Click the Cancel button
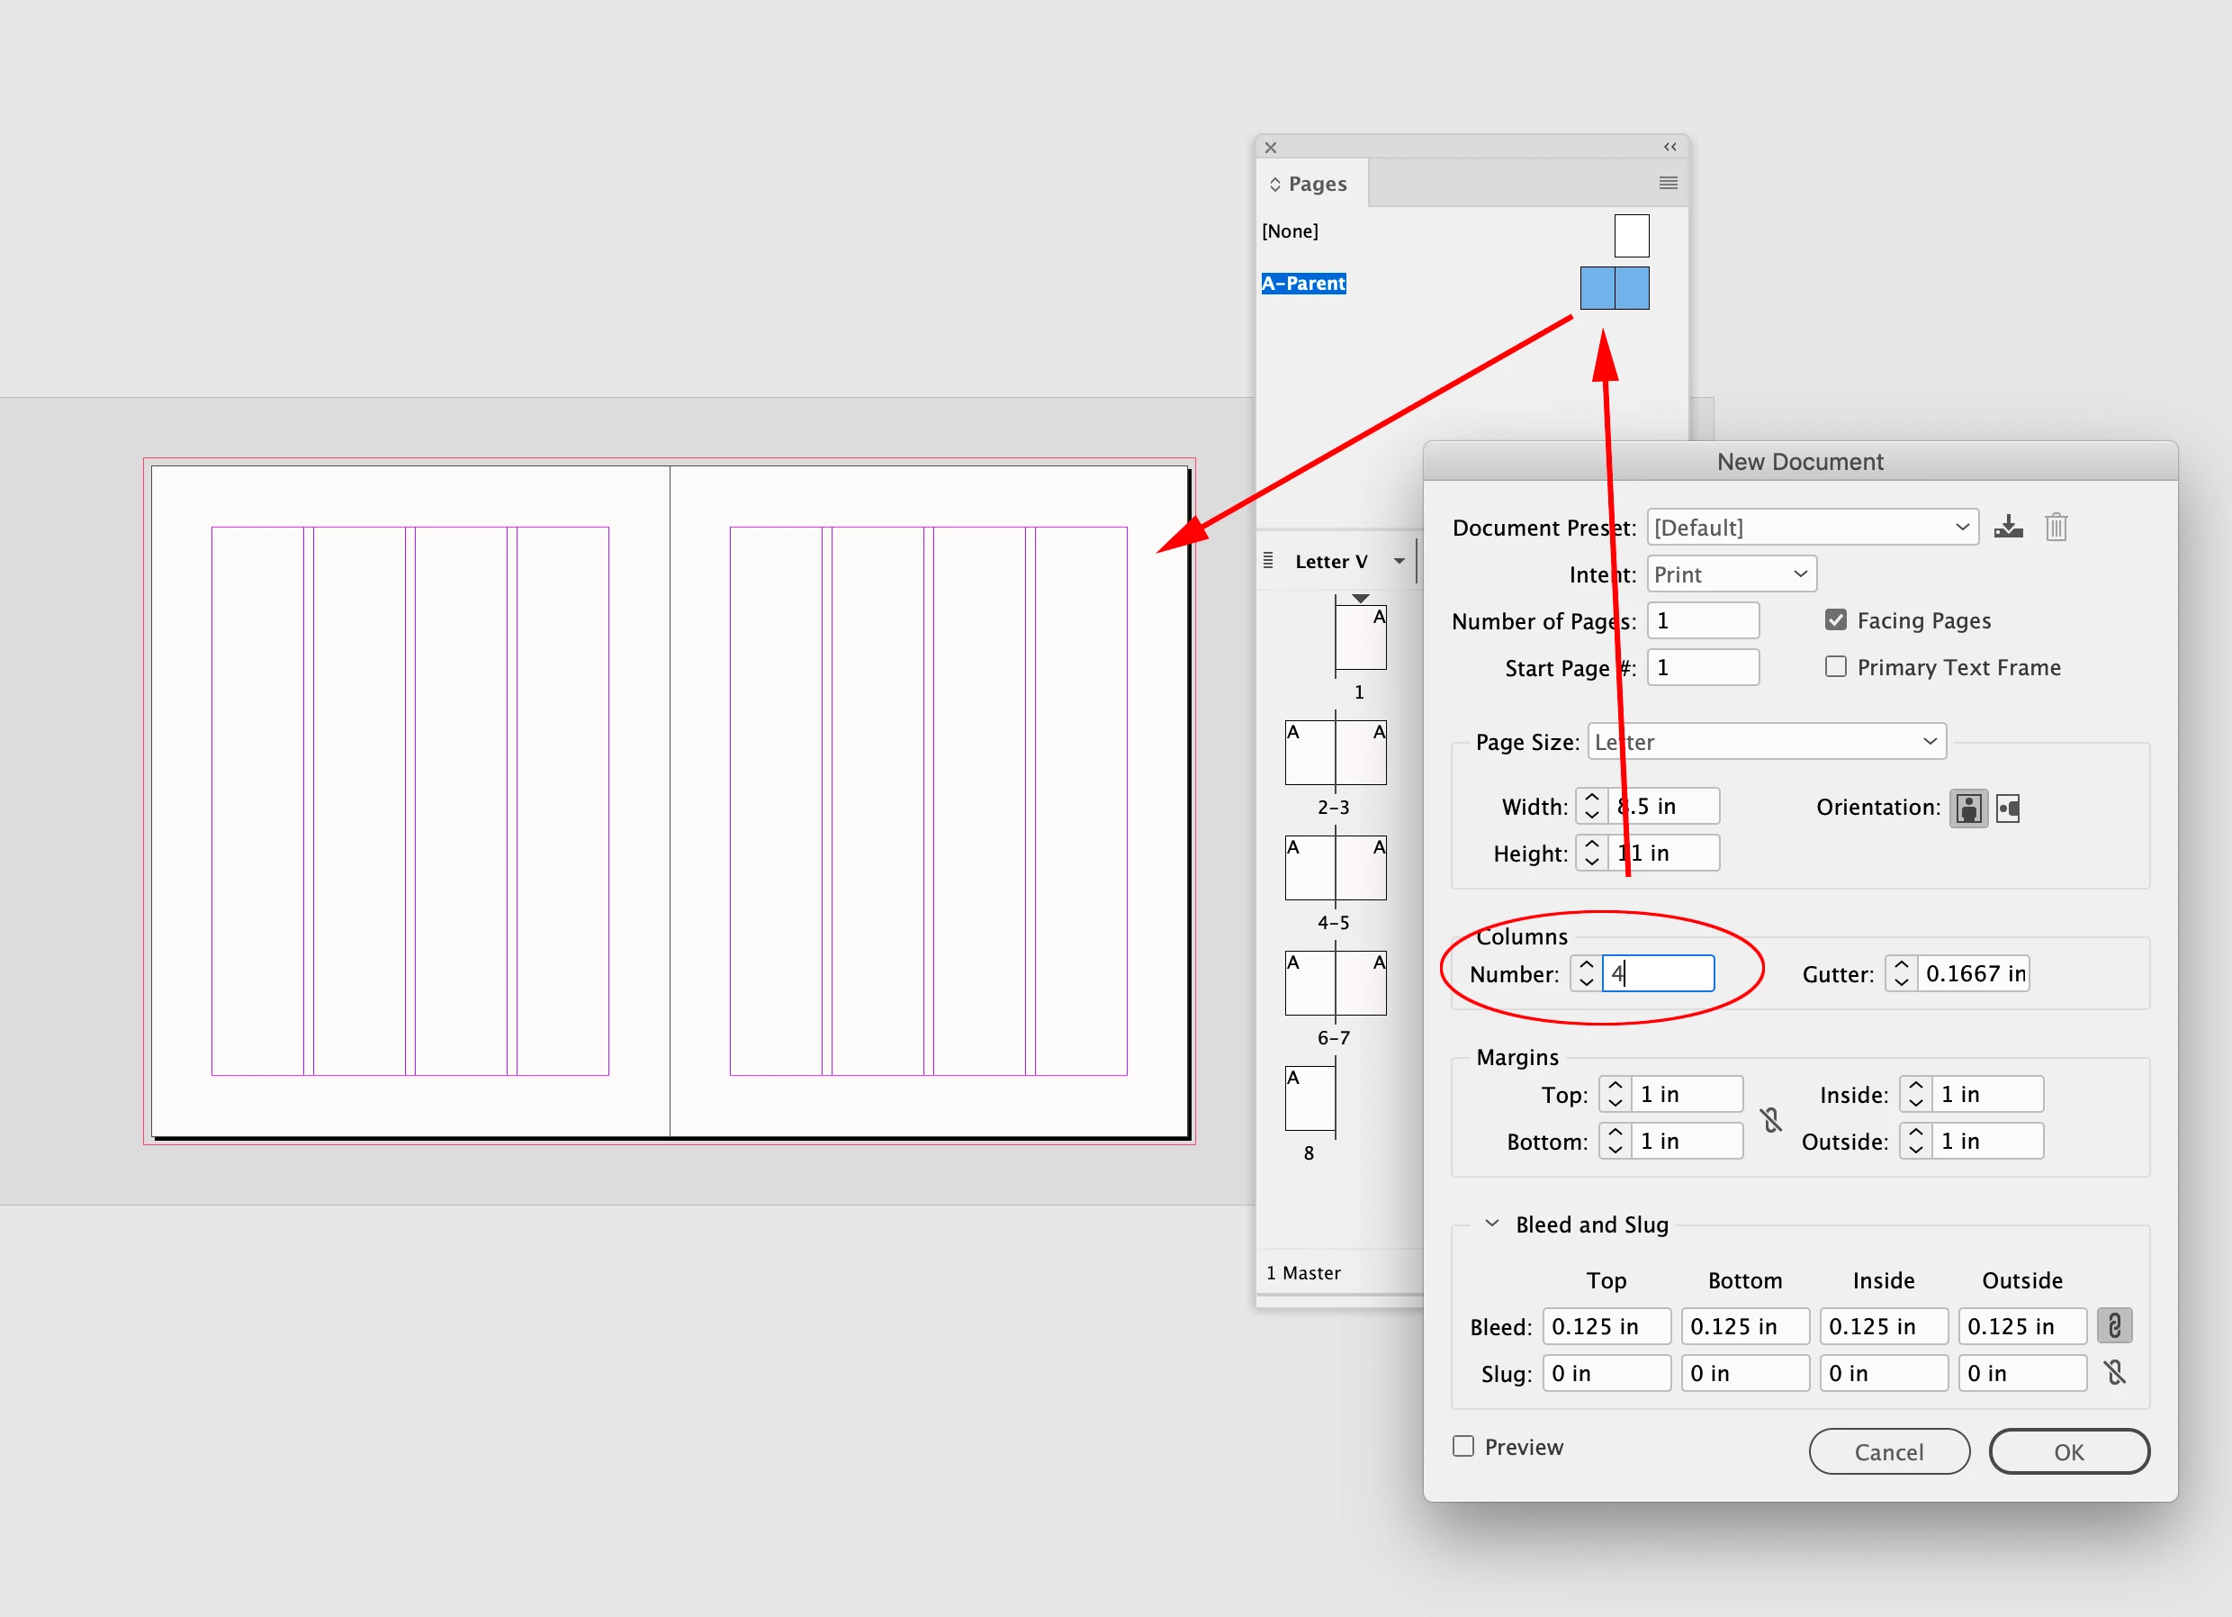Screen dimensions: 2232x1617 point(1888,1451)
